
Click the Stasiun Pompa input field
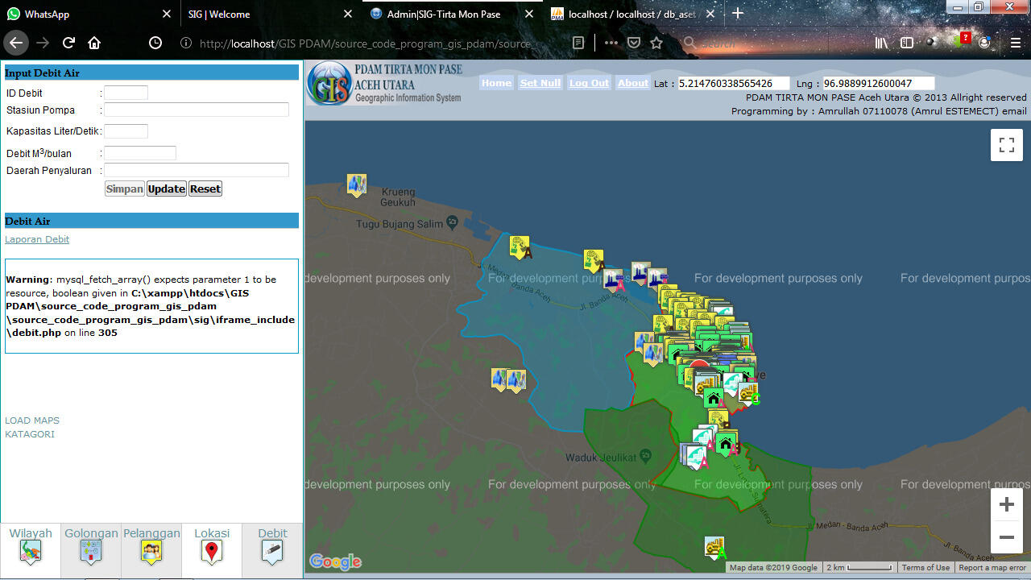(x=196, y=110)
